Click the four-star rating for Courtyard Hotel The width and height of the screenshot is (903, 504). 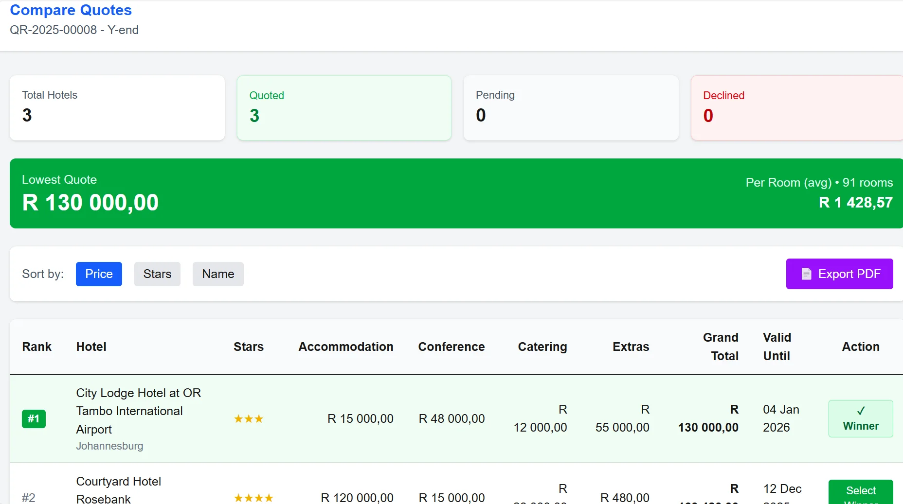(x=253, y=498)
